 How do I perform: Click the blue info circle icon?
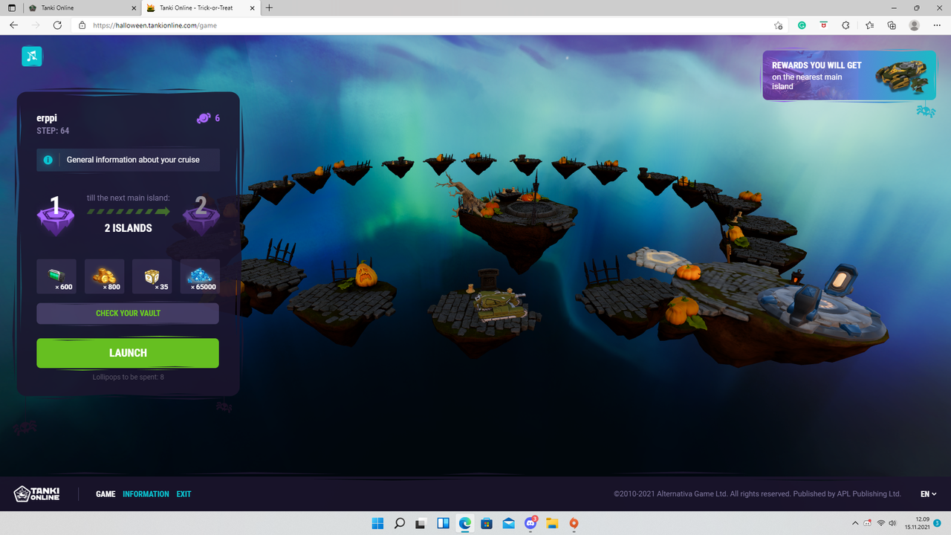[x=48, y=160]
